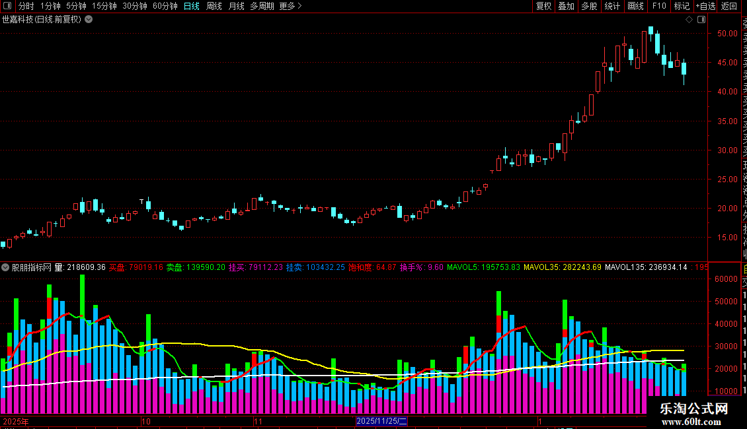Open the 多周期 multi-period view
This screenshot has height=429, width=747.
(262, 6)
